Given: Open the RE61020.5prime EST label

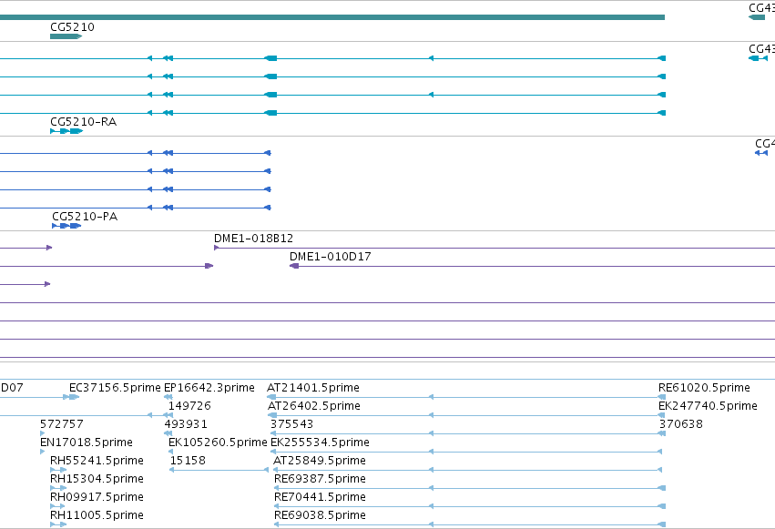Looking at the screenshot, I should [x=704, y=387].
